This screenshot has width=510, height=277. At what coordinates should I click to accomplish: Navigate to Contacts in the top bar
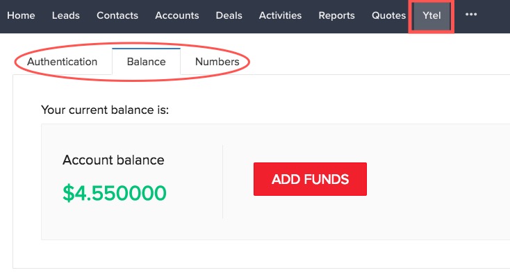click(117, 15)
